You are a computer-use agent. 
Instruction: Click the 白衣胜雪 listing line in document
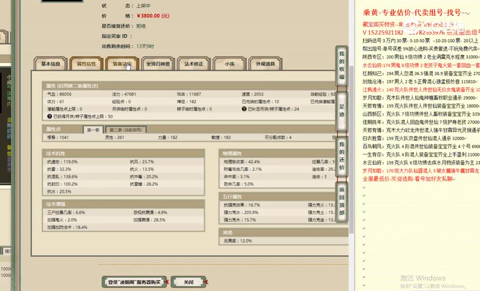(414, 139)
